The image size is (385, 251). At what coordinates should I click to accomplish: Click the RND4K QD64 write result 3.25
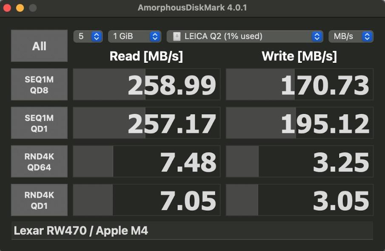coord(340,162)
